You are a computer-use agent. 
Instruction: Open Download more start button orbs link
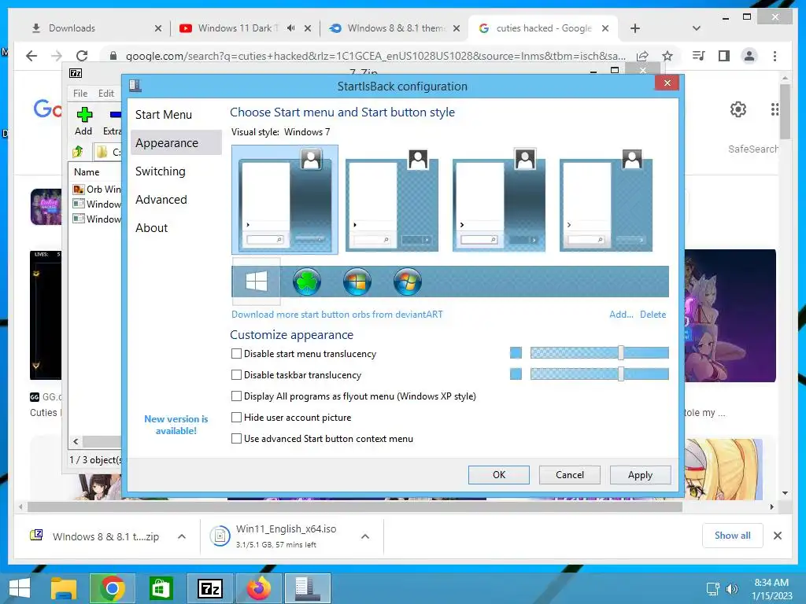click(337, 315)
